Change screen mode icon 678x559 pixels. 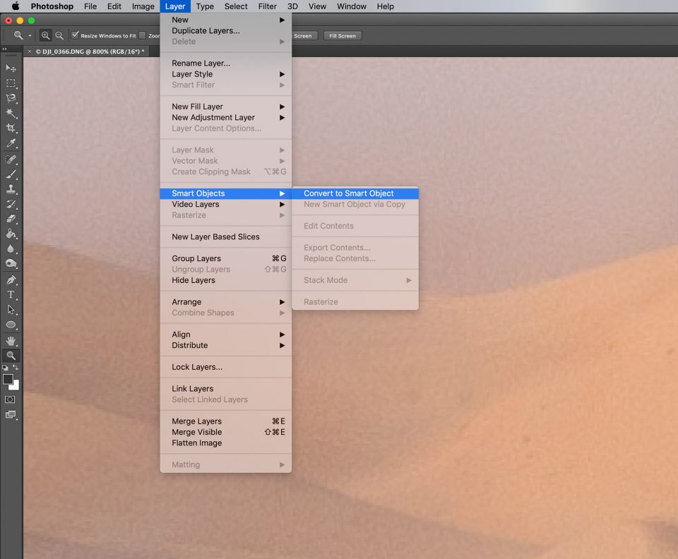[11, 415]
